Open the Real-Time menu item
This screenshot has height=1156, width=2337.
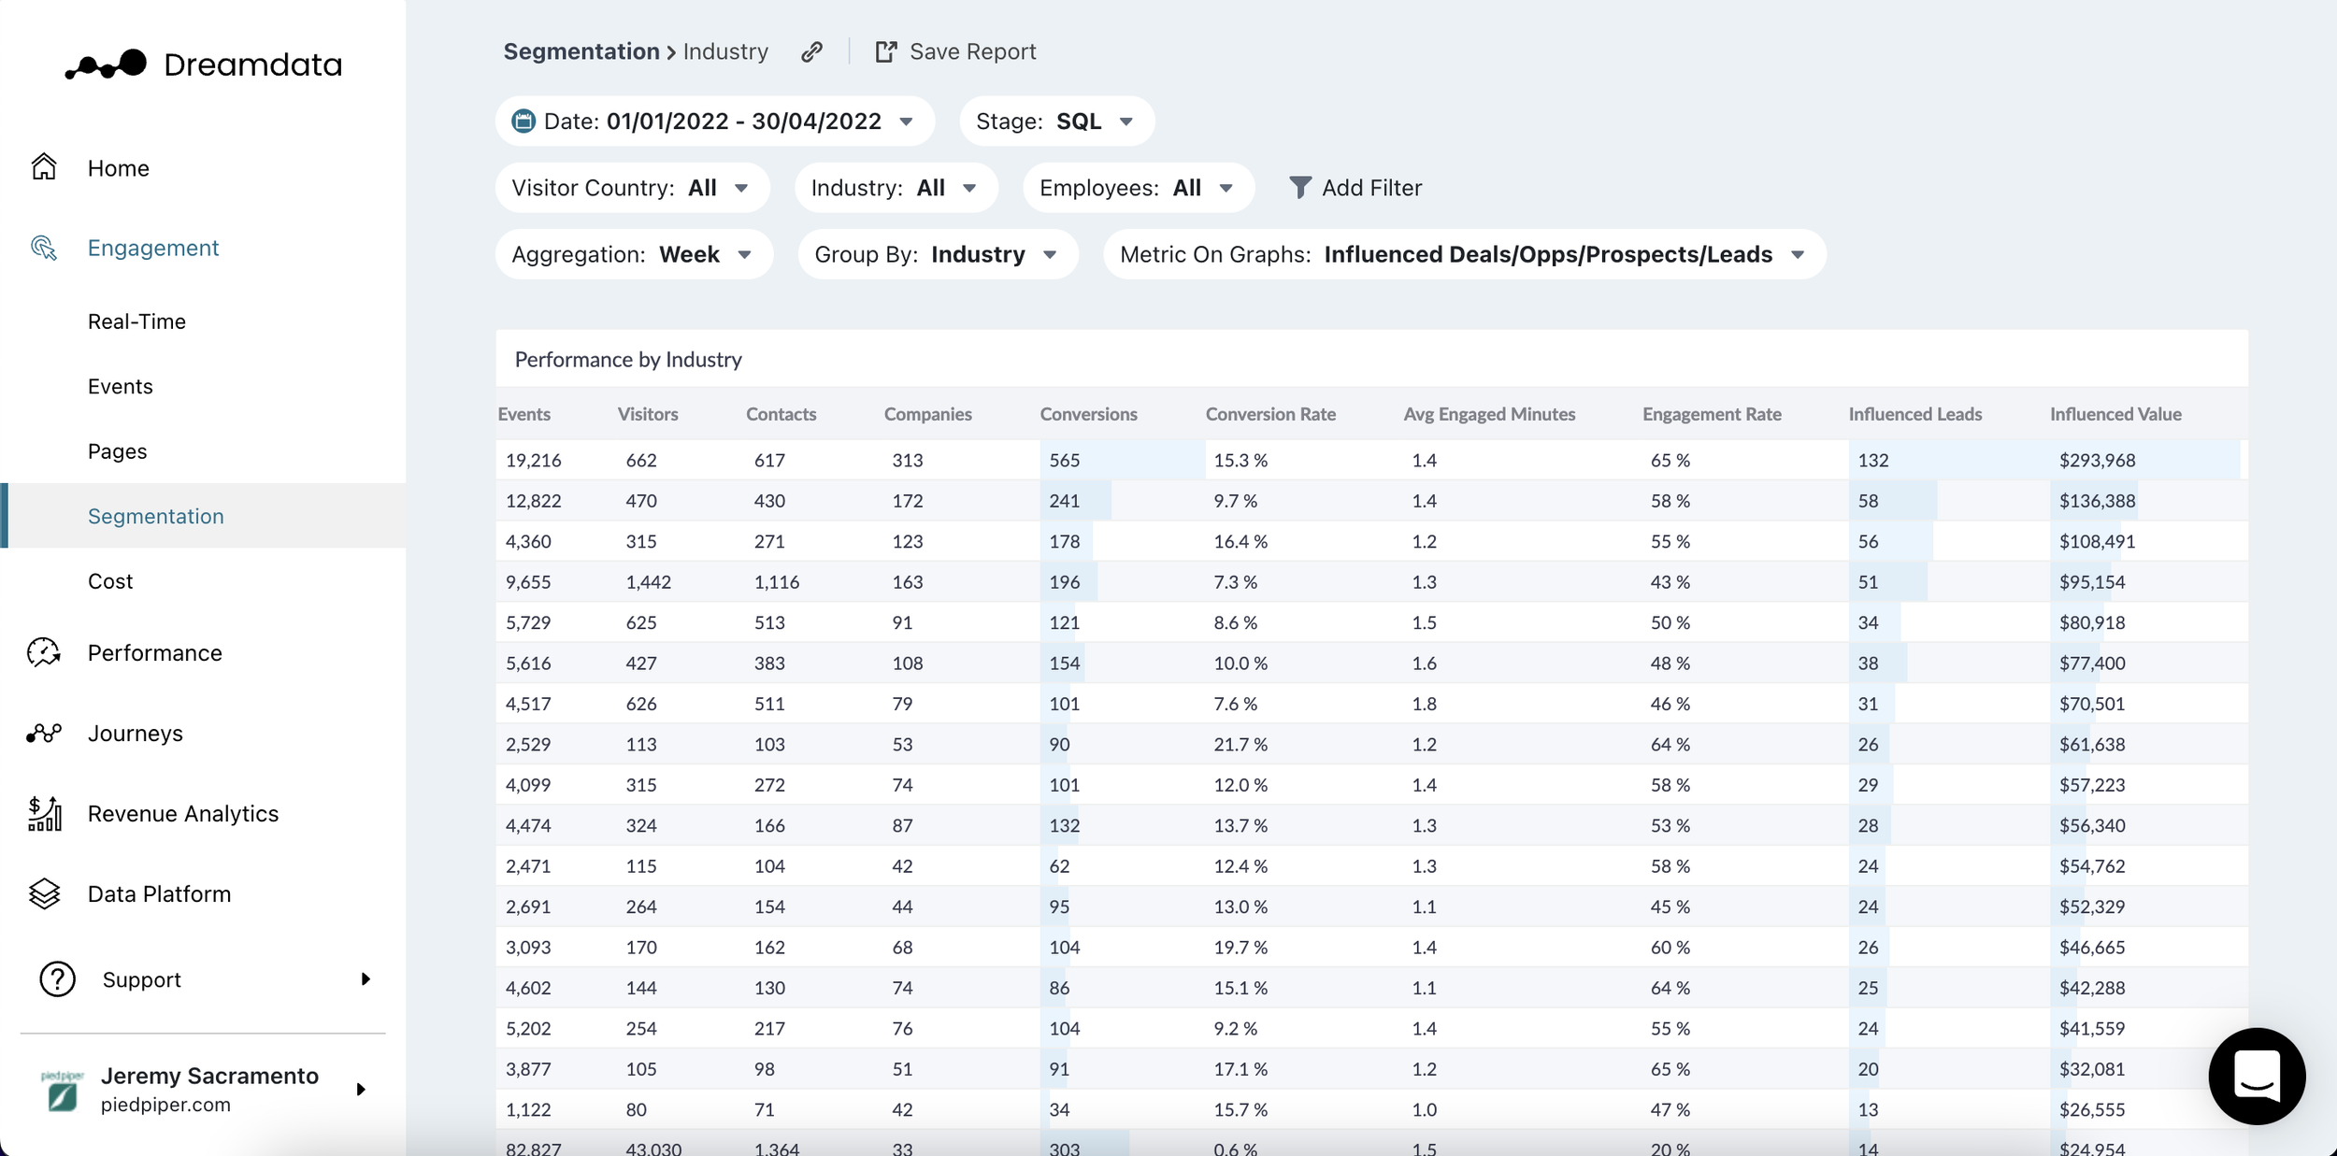137,321
